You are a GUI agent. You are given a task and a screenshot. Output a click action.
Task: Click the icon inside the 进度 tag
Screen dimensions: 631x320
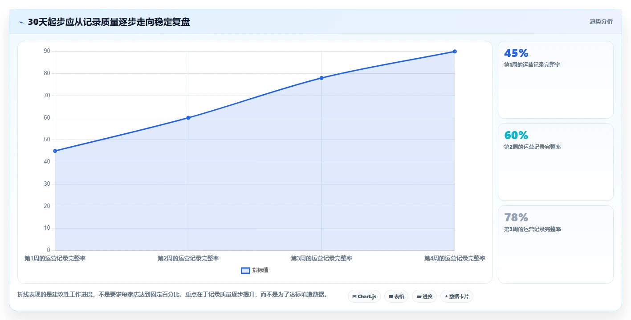point(419,296)
